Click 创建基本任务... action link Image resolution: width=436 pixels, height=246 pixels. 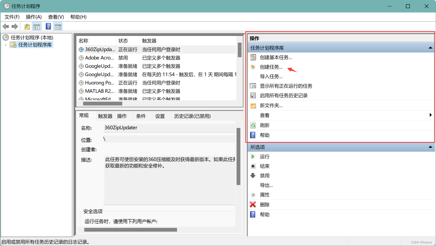276,57
